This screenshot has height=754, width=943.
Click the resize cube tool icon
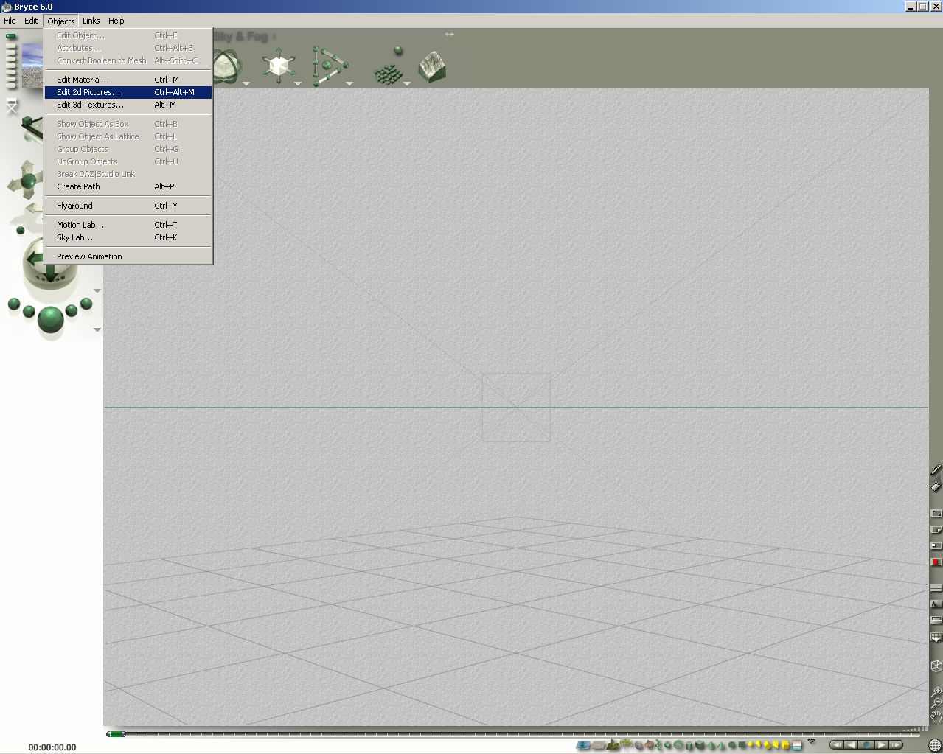[278, 66]
